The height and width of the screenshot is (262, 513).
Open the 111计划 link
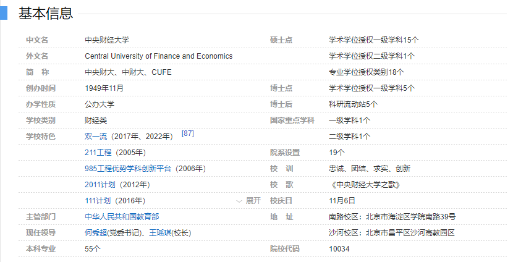click(x=98, y=201)
